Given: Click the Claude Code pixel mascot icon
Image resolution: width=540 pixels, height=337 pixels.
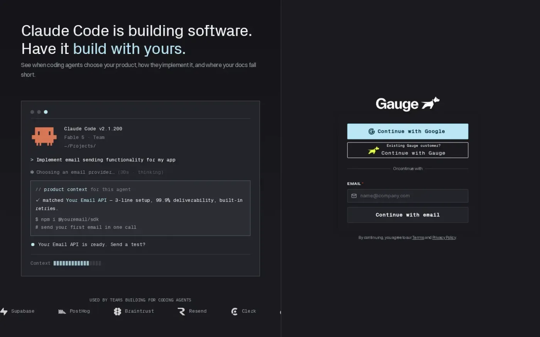Looking at the screenshot, I should click(x=44, y=137).
